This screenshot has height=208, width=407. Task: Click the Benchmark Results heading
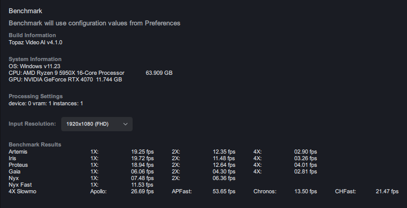pos(35,144)
